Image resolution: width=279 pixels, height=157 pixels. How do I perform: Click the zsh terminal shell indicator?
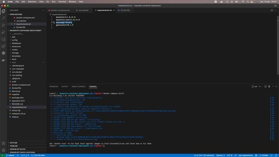point(255,86)
